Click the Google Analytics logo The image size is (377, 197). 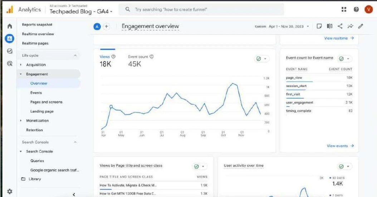click(x=10, y=10)
